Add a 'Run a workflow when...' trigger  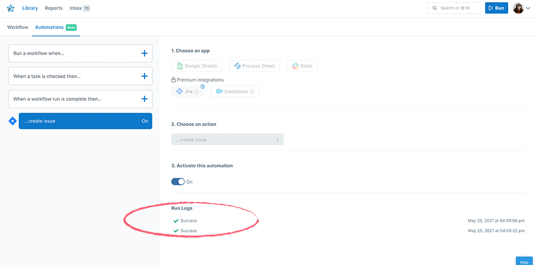point(144,54)
